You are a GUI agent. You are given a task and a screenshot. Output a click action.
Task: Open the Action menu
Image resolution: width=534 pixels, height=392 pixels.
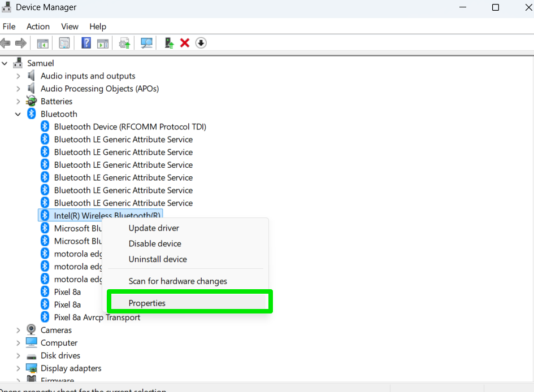point(38,27)
